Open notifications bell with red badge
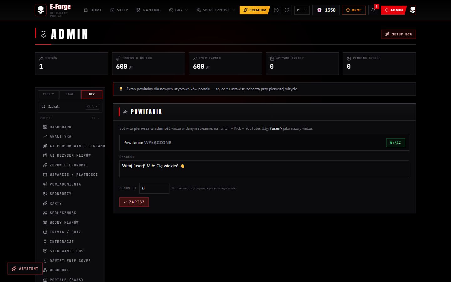Screen dimensions: 451x282 (x=373, y=10)
